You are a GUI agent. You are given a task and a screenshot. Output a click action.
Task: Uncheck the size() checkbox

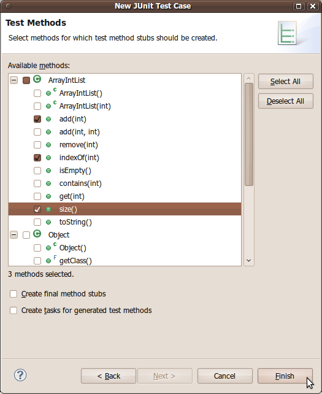pos(37,209)
